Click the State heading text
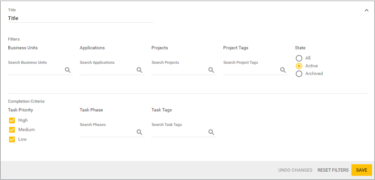Screen dimensions: 375x180 [300, 48]
